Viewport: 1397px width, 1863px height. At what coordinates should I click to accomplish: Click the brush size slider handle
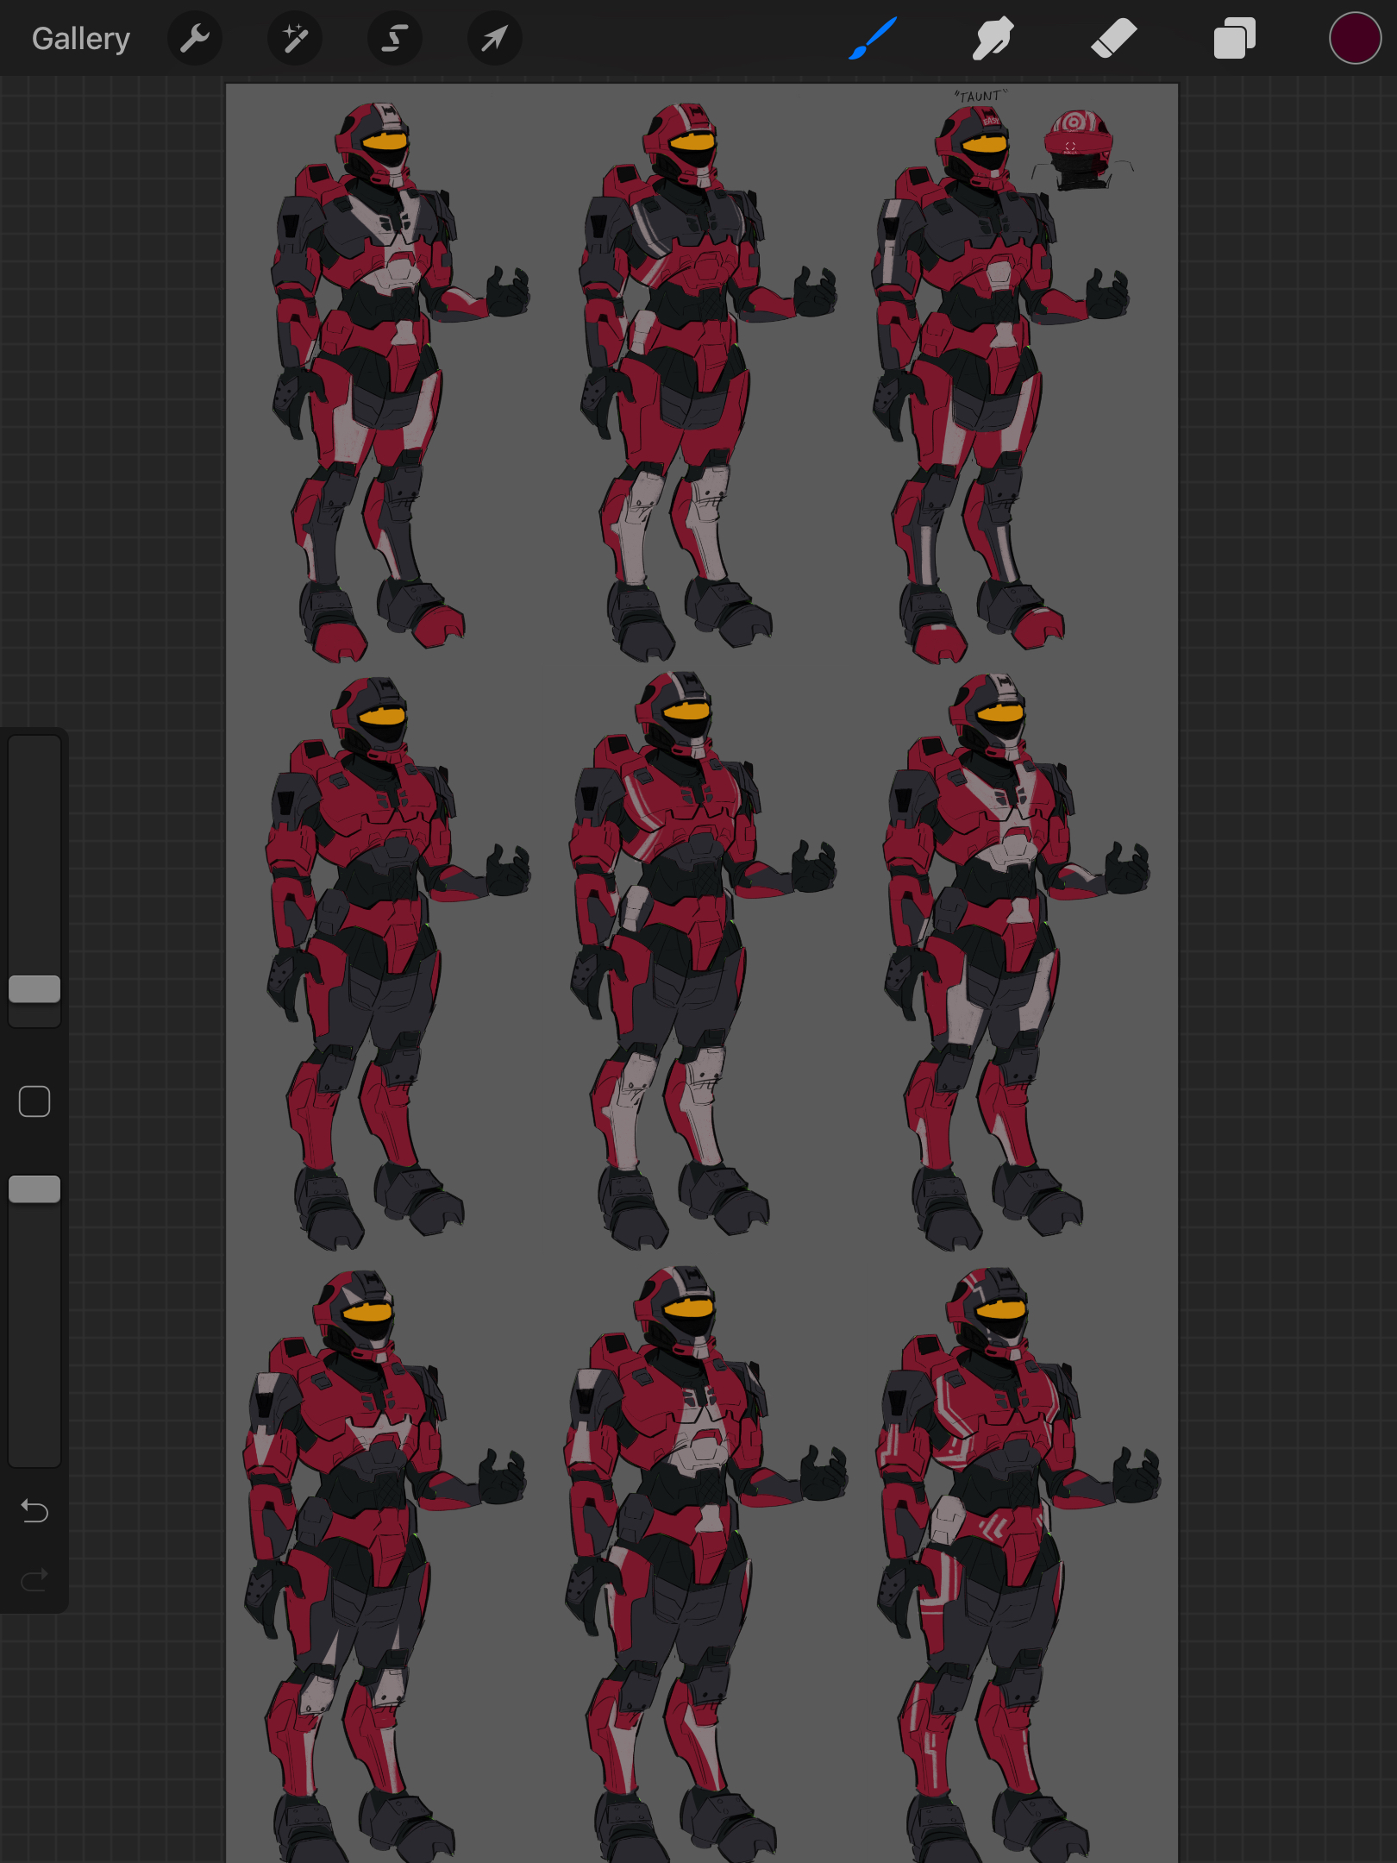(x=34, y=989)
